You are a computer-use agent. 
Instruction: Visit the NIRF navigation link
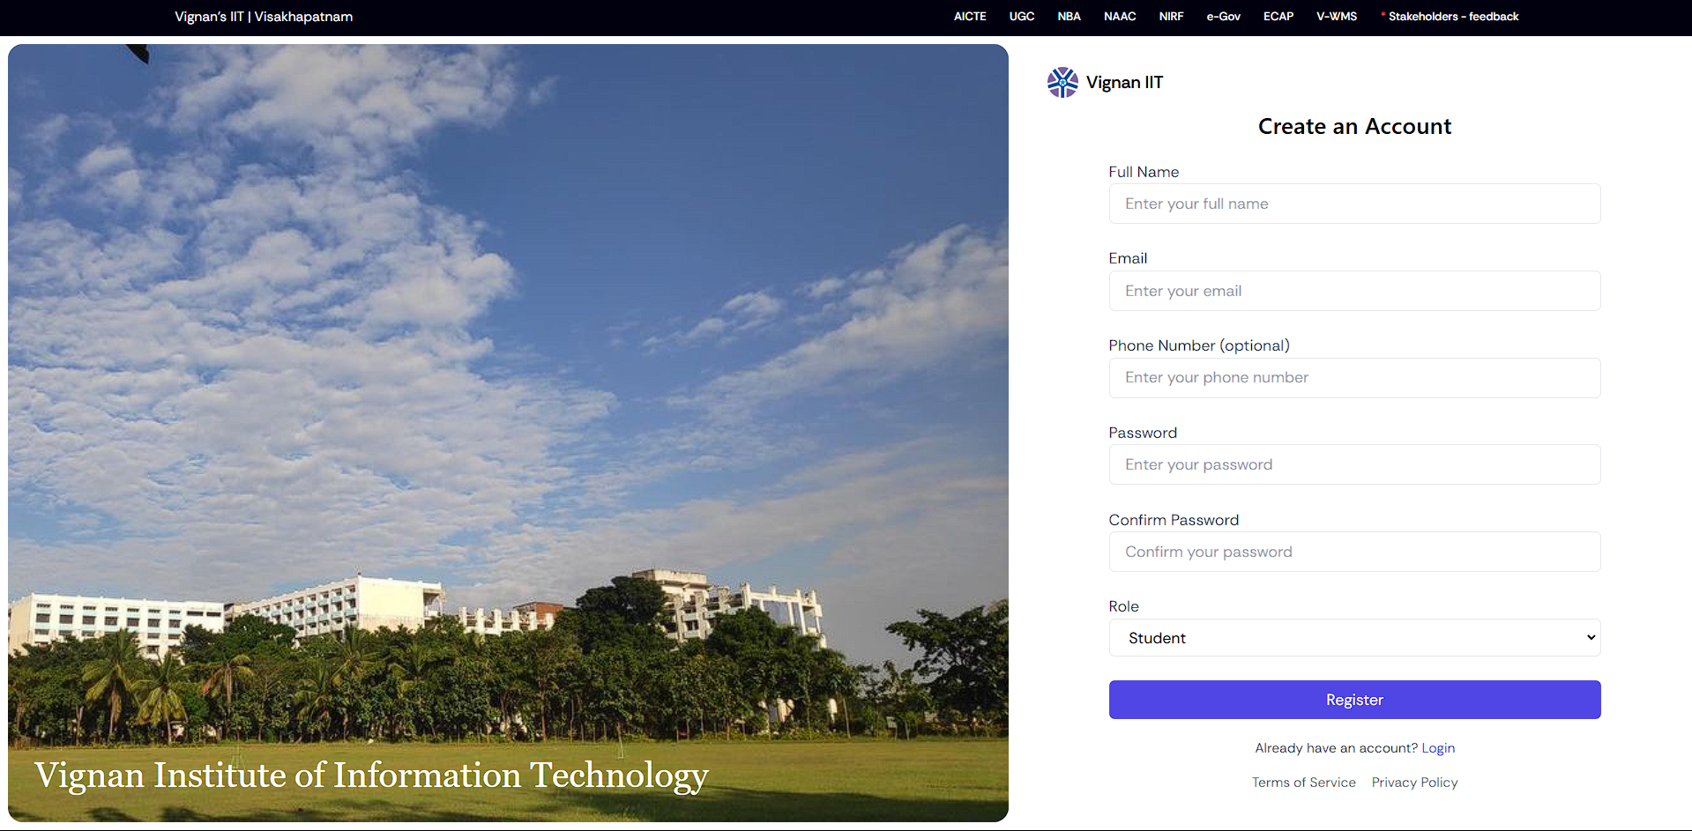[x=1171, y=17]
